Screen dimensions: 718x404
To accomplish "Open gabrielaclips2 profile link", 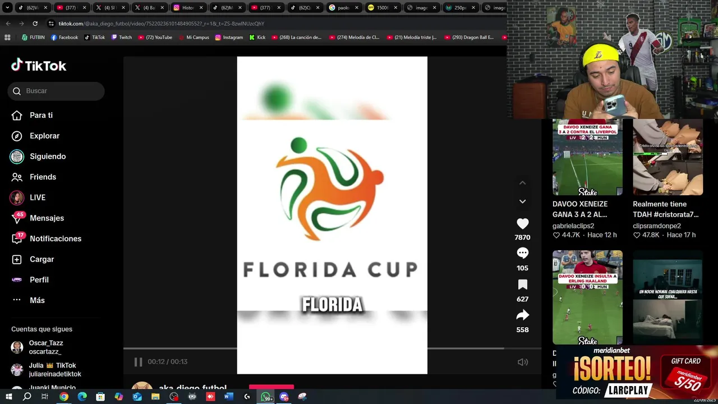I will [573, 226].
